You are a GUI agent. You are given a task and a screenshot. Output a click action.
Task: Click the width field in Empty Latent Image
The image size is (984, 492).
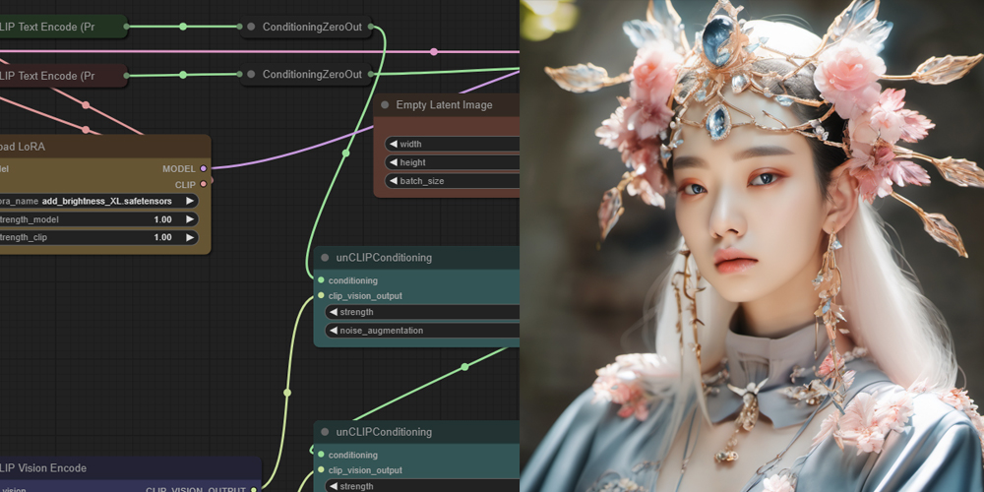coord(452,144)
